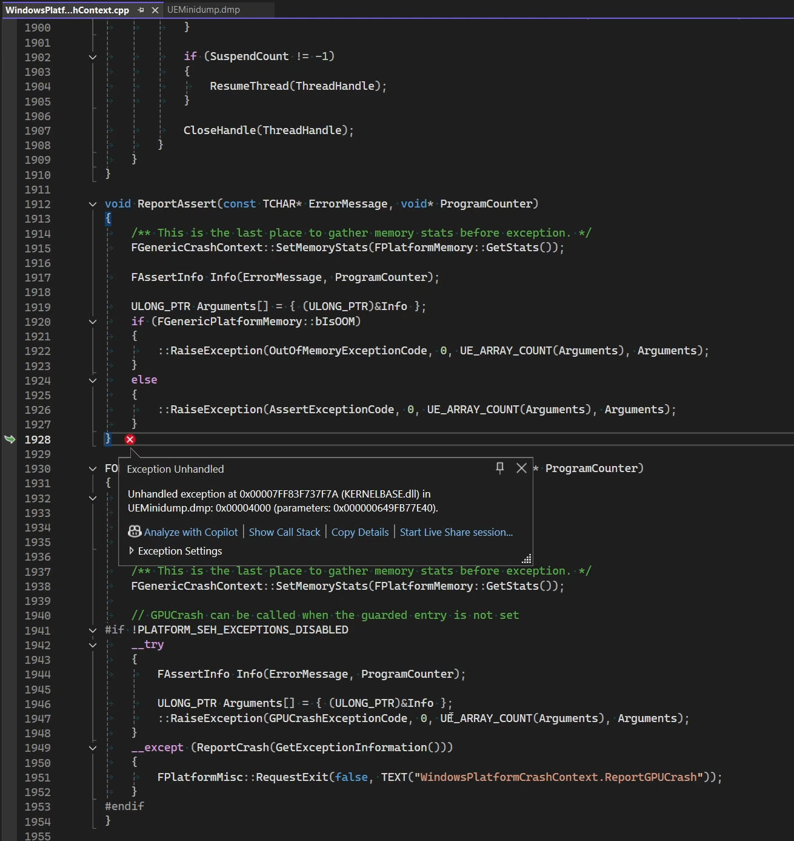794x841 pixels.
Task: Click the Exception Unhandled title
Action: [175, 469]
